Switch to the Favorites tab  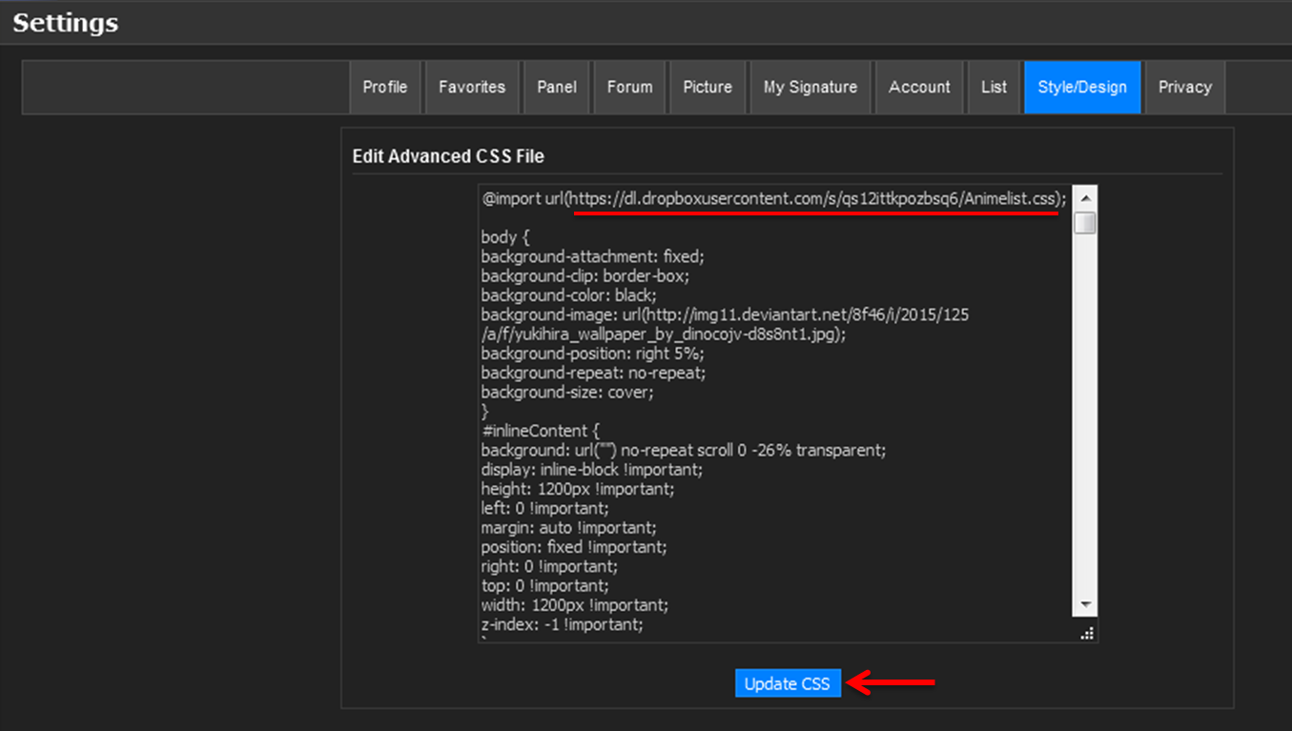pos(471,87)
